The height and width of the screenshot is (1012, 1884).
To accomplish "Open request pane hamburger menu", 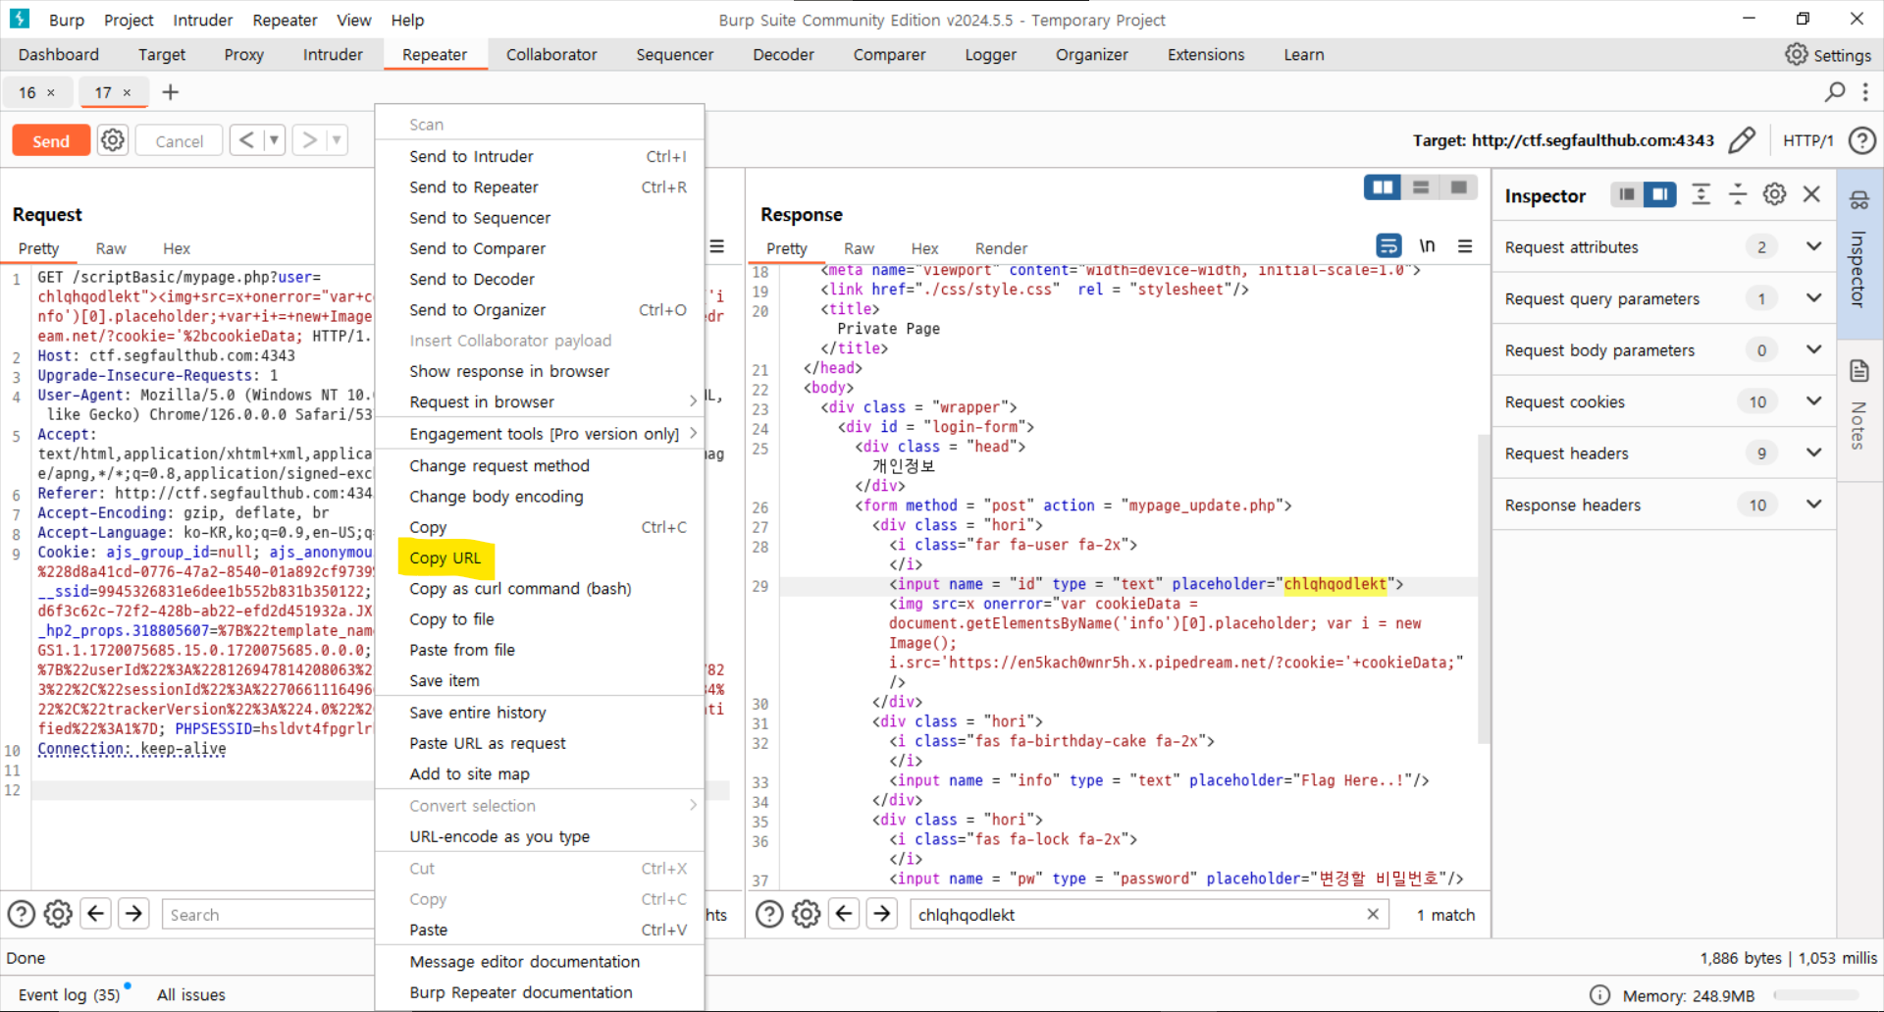I will click(717, 246).
